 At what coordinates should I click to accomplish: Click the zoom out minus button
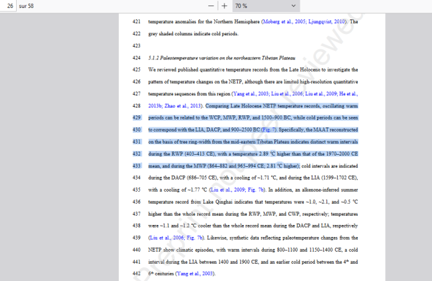(x=211, y=6)
